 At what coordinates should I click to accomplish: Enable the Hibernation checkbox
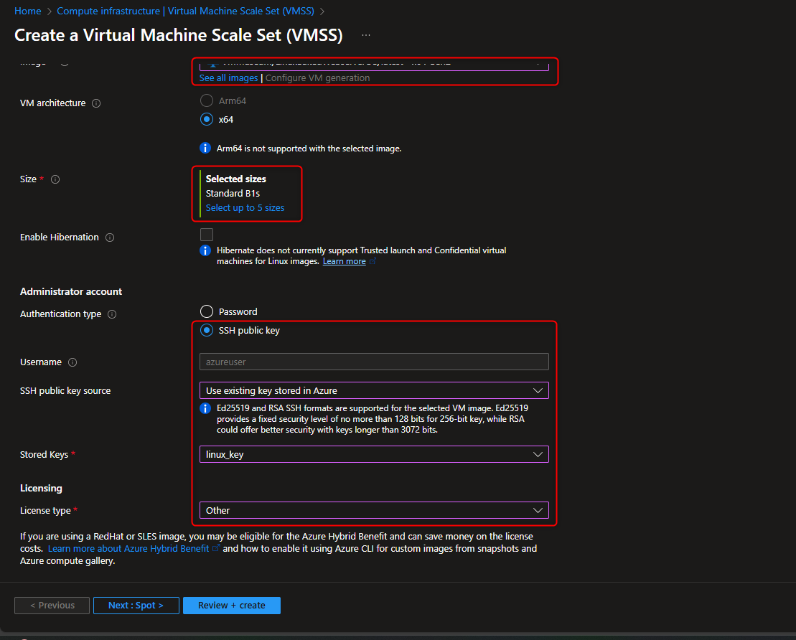(207, 234)
